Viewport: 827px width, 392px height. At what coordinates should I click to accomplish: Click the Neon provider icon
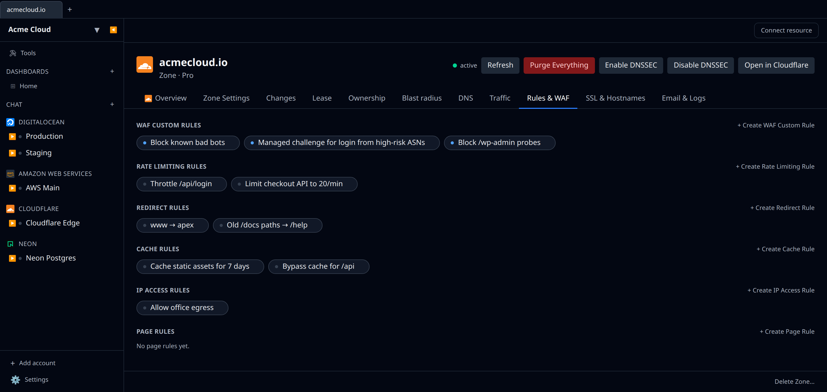10,244
